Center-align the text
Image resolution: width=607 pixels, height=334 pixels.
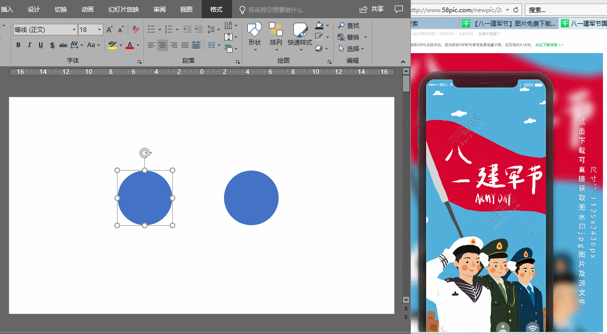tap(163, 45)
